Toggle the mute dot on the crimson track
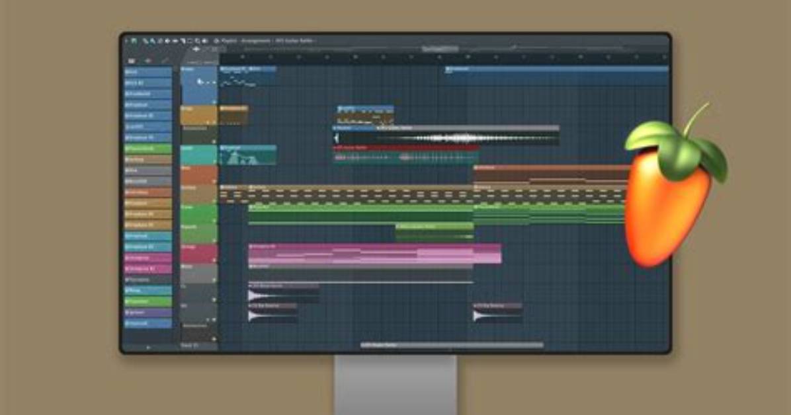The image size is (791, 415). click(214, 260)
